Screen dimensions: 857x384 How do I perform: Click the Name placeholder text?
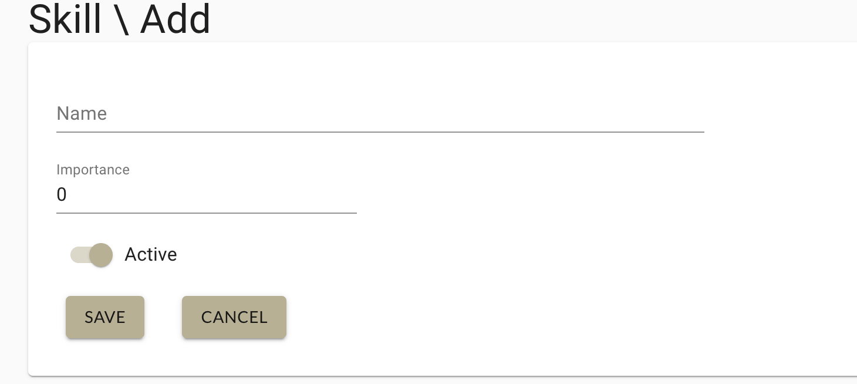click(x=82, y=114)
